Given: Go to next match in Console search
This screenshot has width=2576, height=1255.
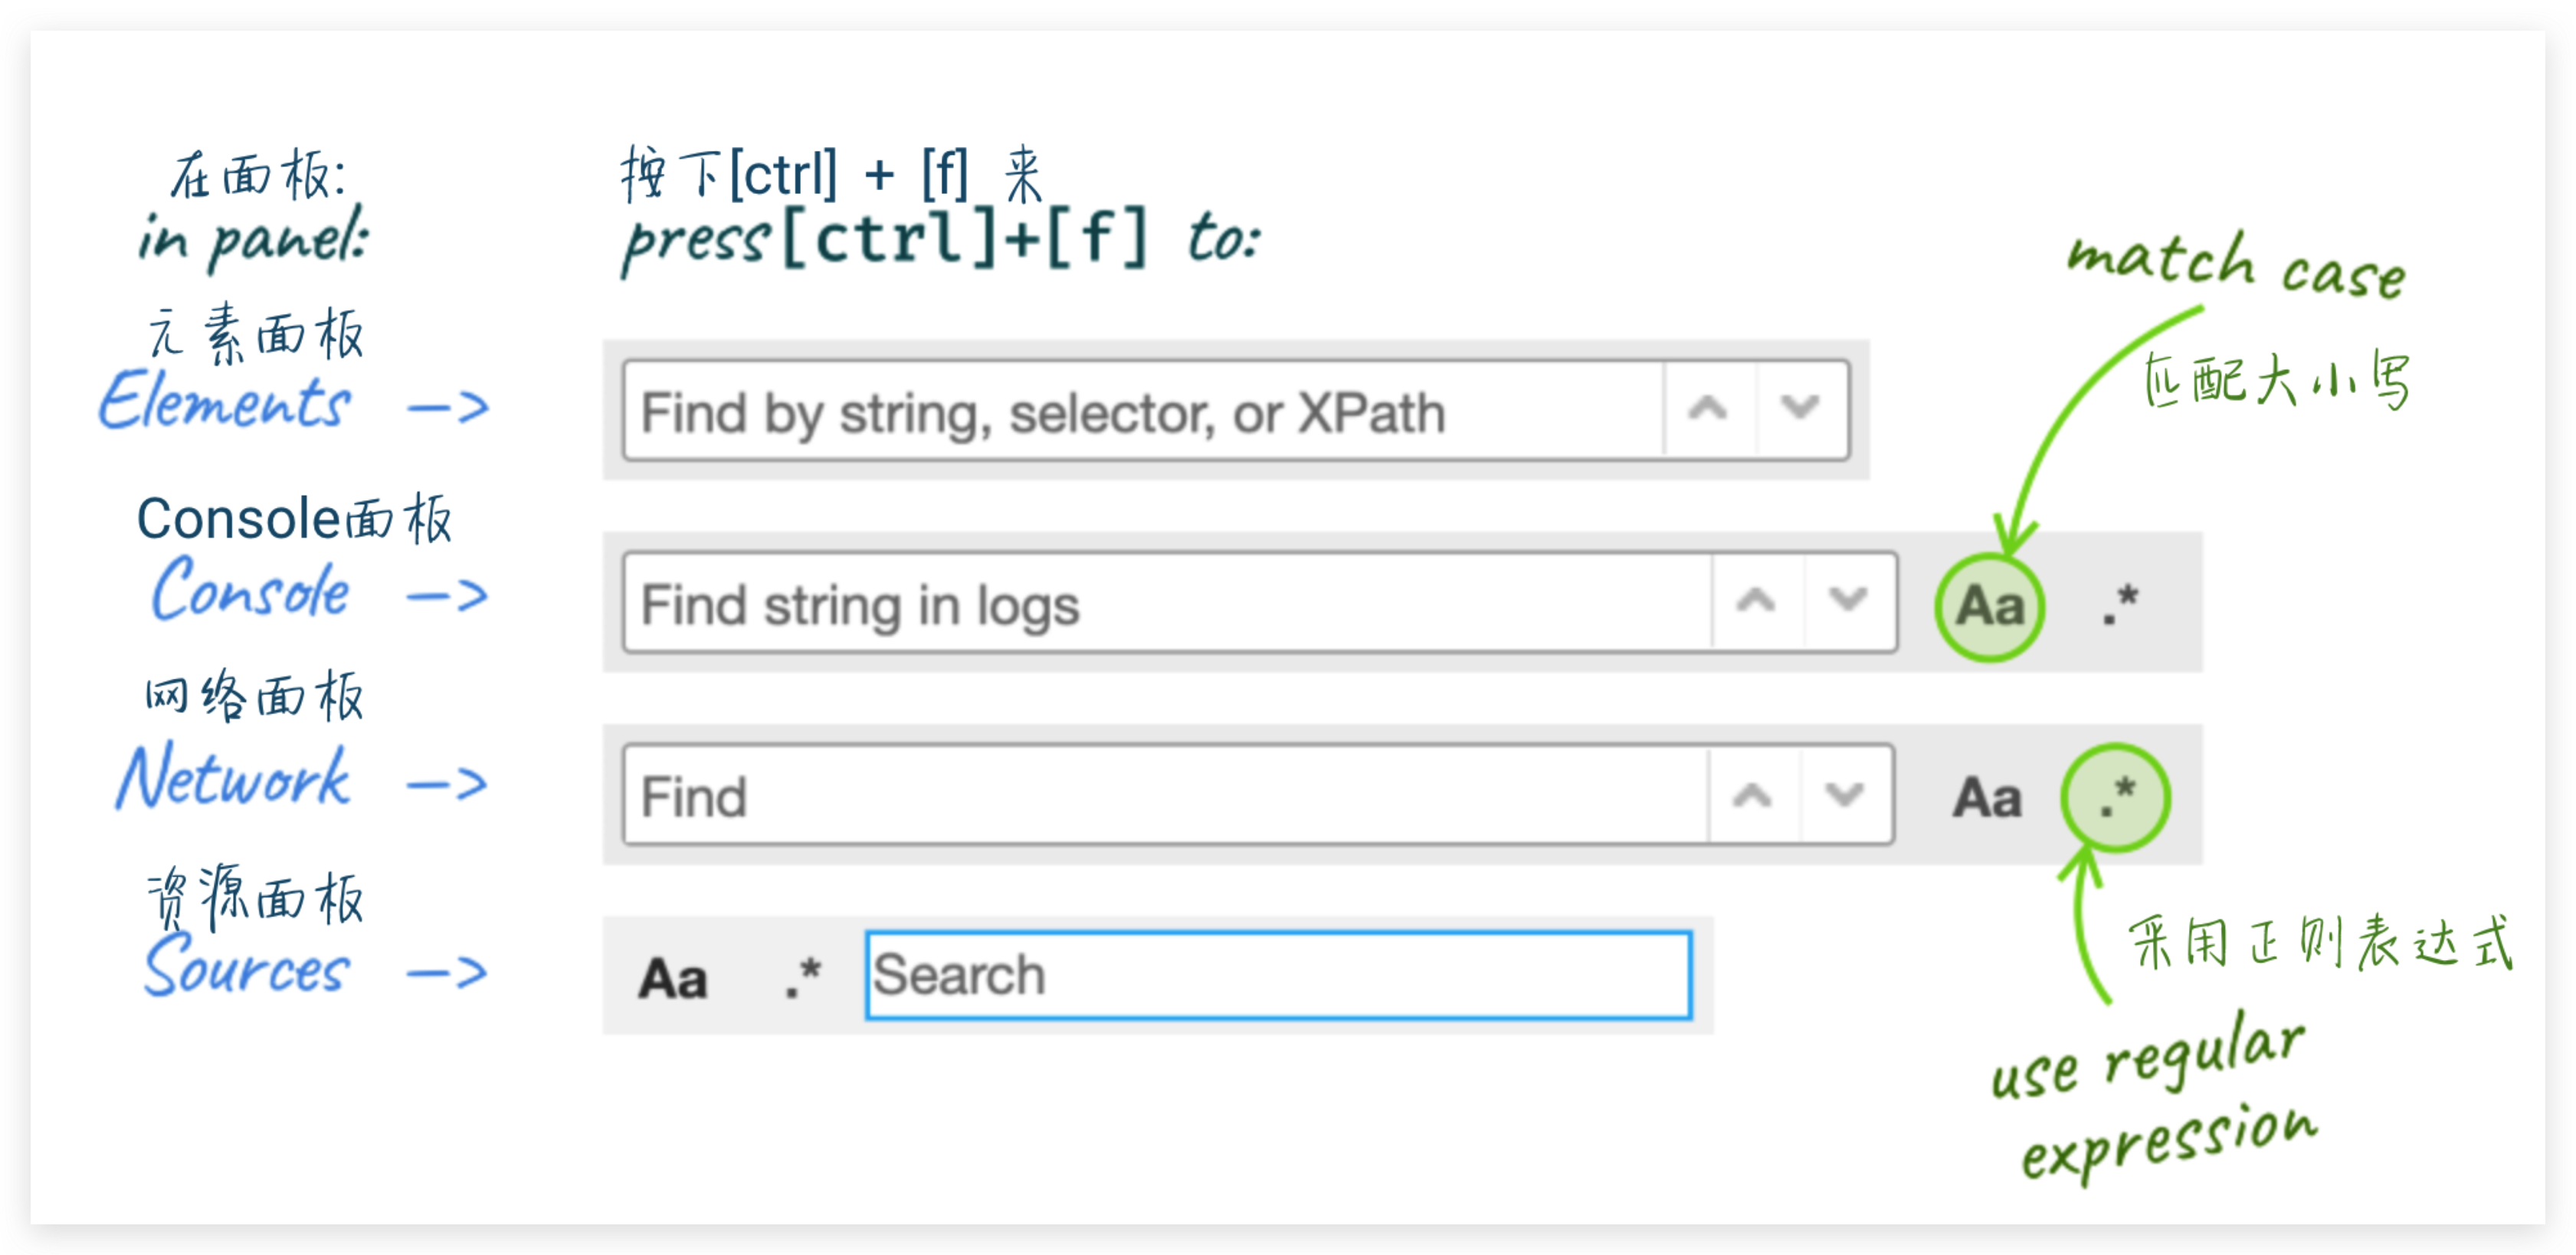Looking at the screenshot, I should 1848,602.
